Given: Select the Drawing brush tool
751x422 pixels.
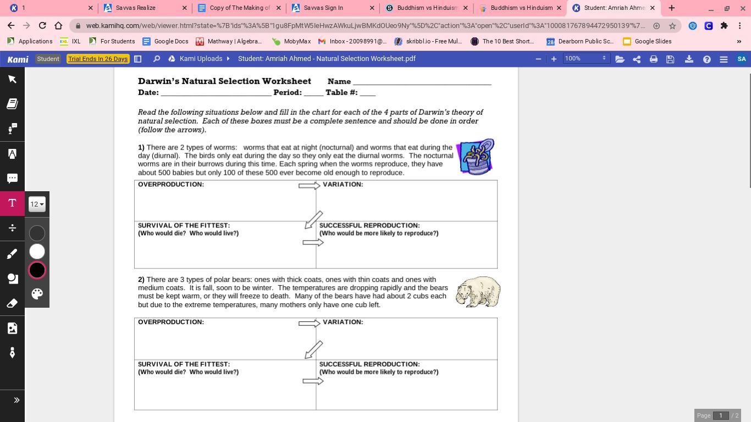Looking at the screenshot, I should (12, 253).
